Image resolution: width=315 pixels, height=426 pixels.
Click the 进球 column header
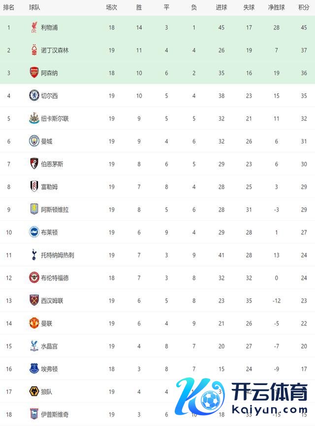[x=221, y=8]
